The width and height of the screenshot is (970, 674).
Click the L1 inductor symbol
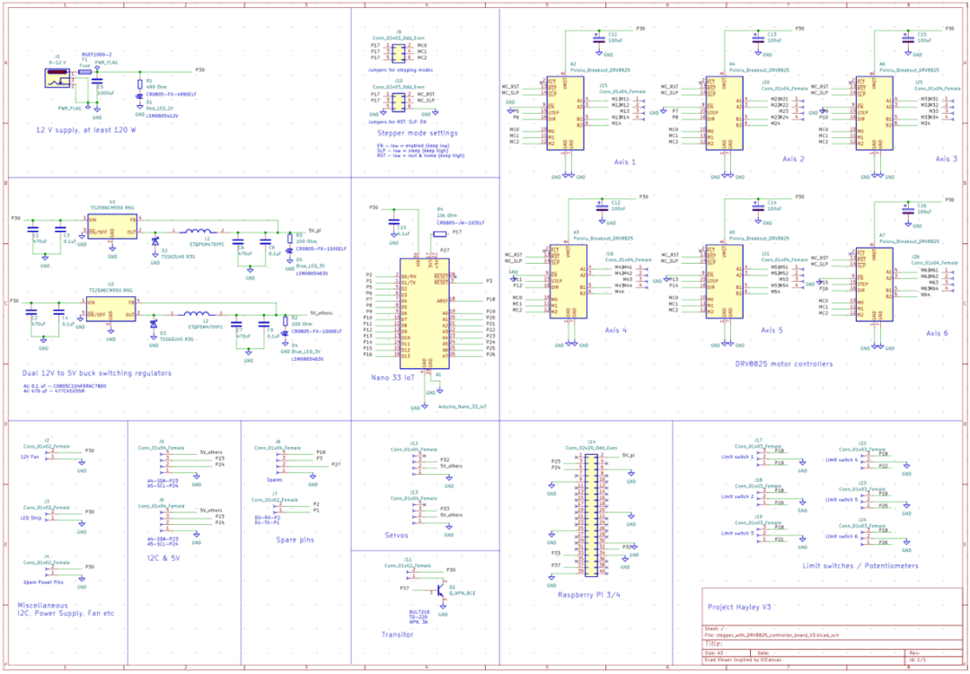(198, 230)
